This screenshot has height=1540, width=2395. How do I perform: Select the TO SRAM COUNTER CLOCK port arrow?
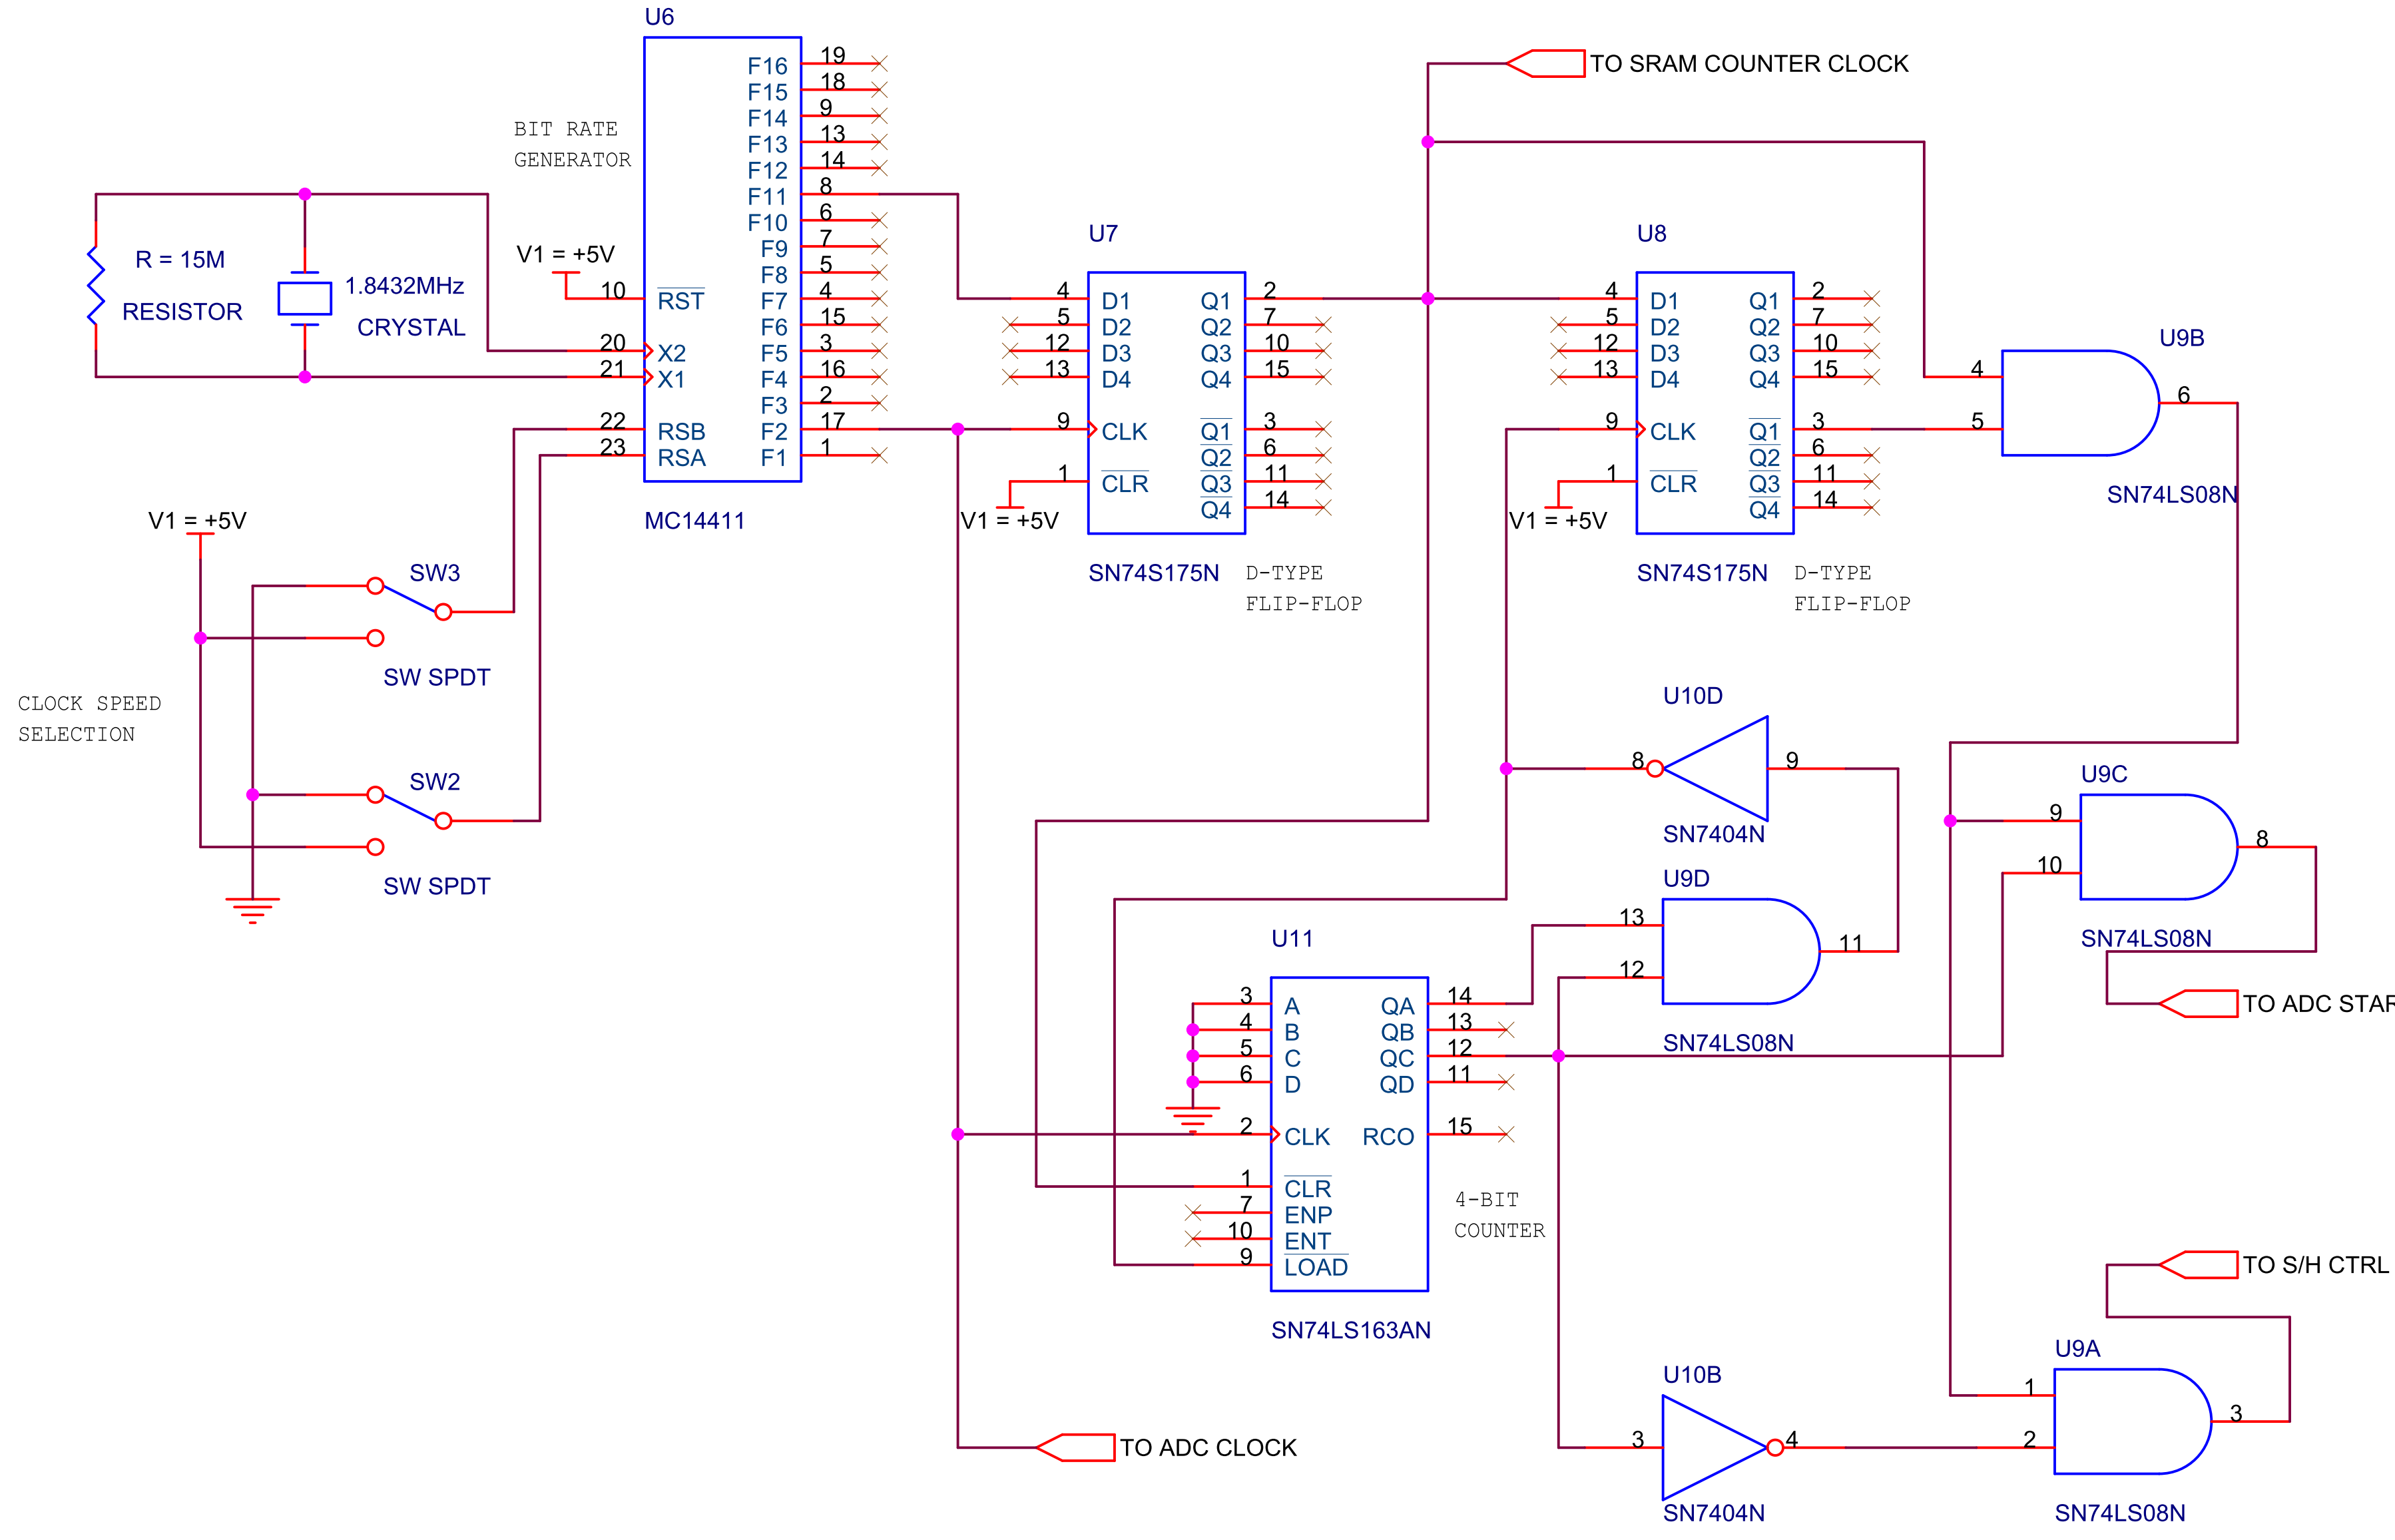tap(1545, 63)
